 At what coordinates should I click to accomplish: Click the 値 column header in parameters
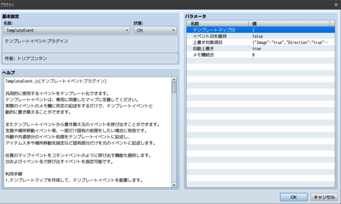pos(289,23)
